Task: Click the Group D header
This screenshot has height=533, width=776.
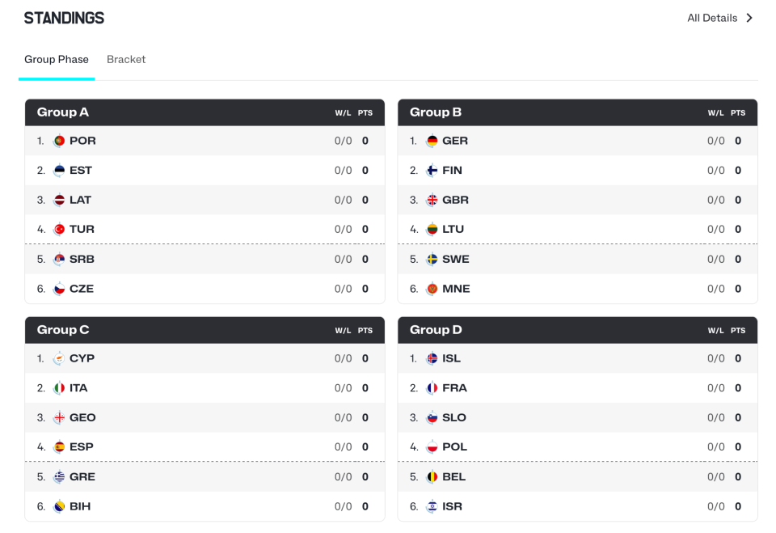Action: point(577,330)
